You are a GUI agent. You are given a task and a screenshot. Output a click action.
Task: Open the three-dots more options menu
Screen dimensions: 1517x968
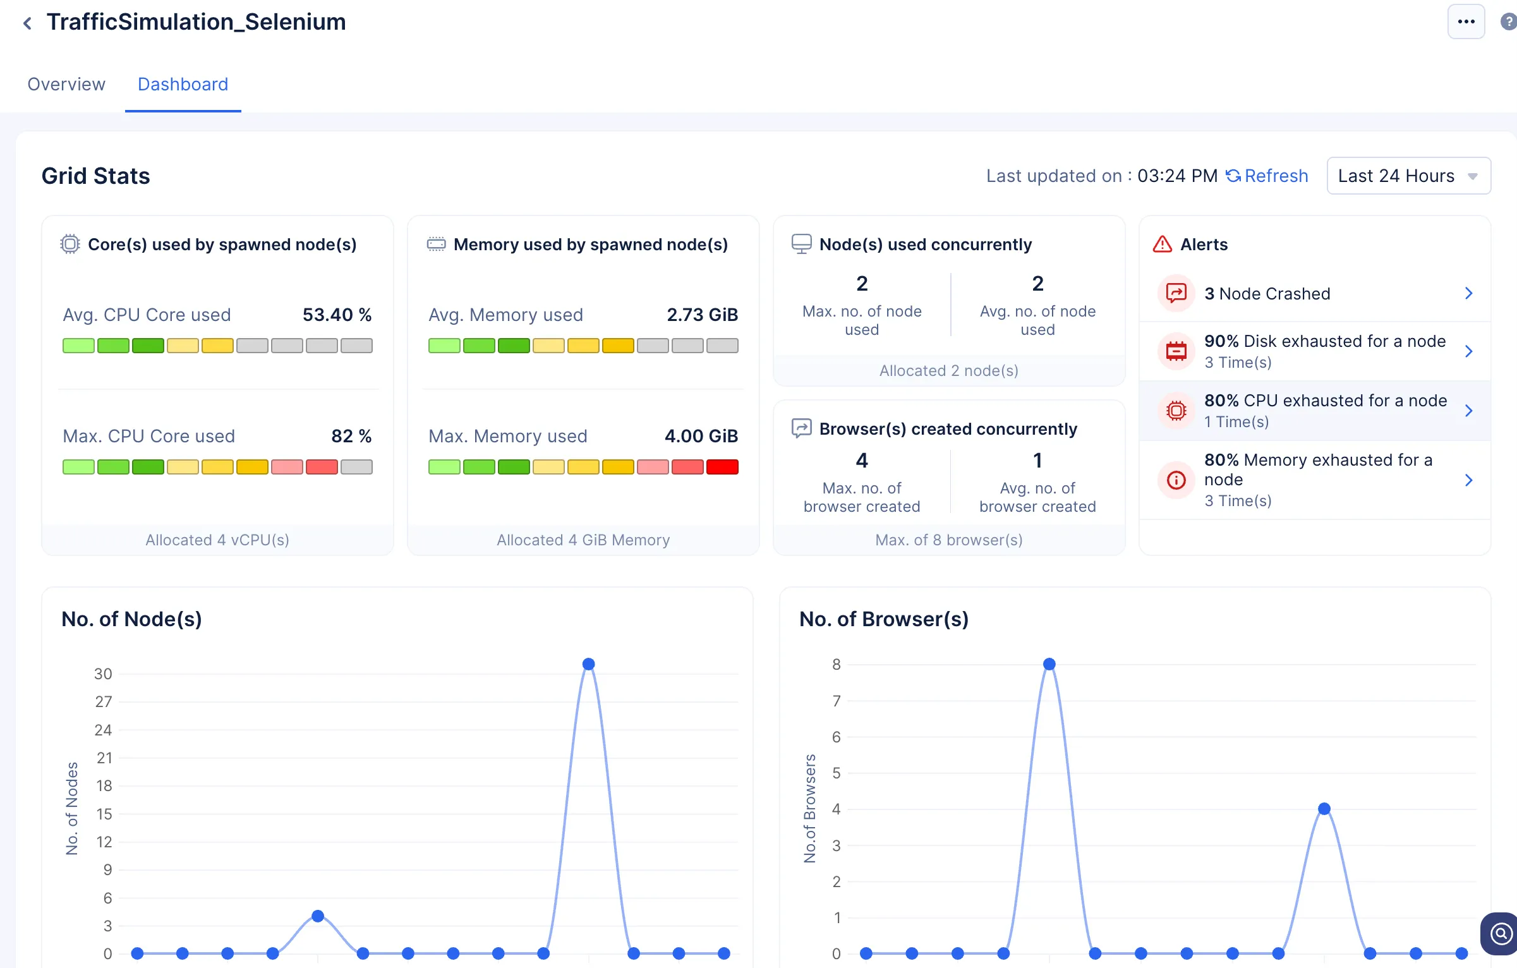(x=1465, y=22)
